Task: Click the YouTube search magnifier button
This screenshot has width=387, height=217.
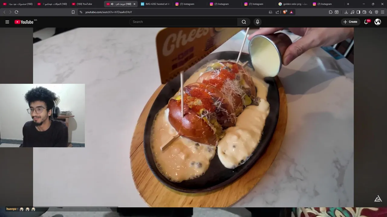Action: 244,22
